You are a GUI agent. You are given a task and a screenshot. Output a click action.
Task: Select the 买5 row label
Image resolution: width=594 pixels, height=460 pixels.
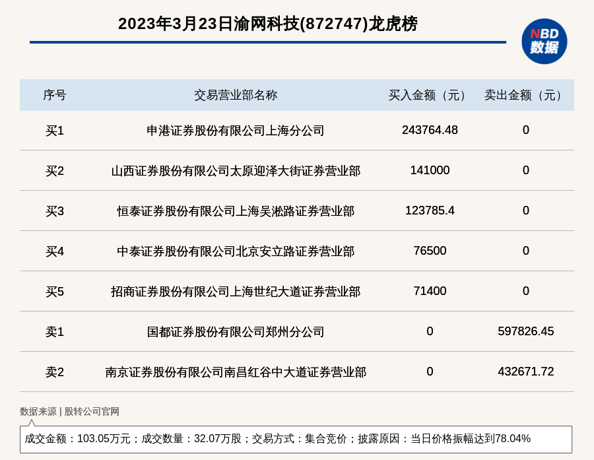click(x=55, y=292)
